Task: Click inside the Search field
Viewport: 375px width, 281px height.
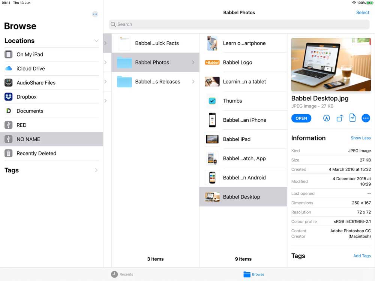Action: (x=239, y=24)
